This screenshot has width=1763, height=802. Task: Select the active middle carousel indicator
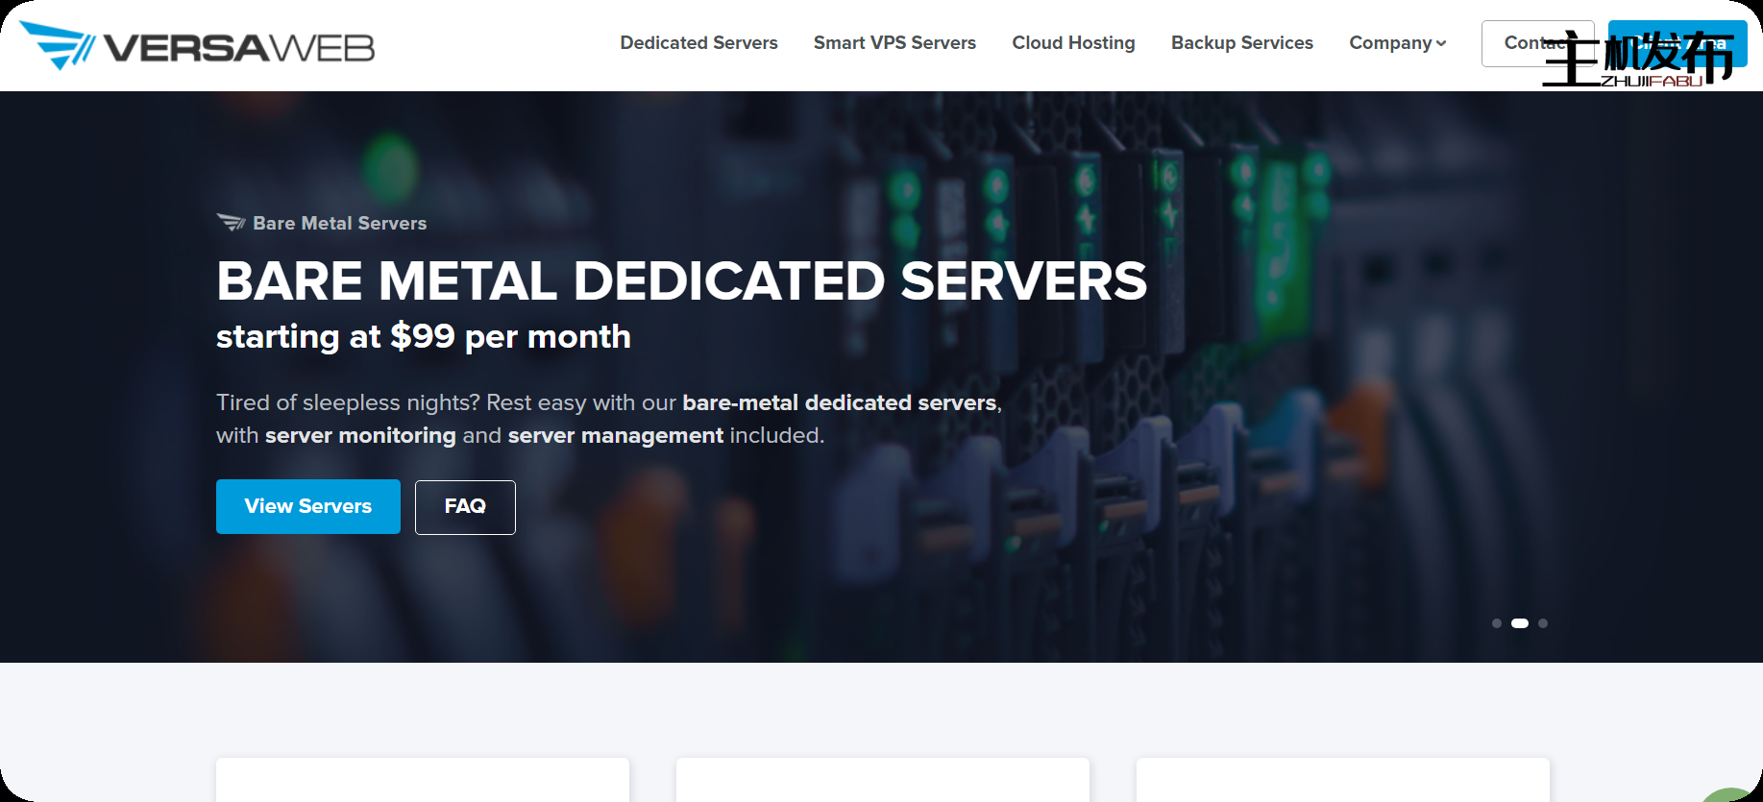pos(1519,623)
